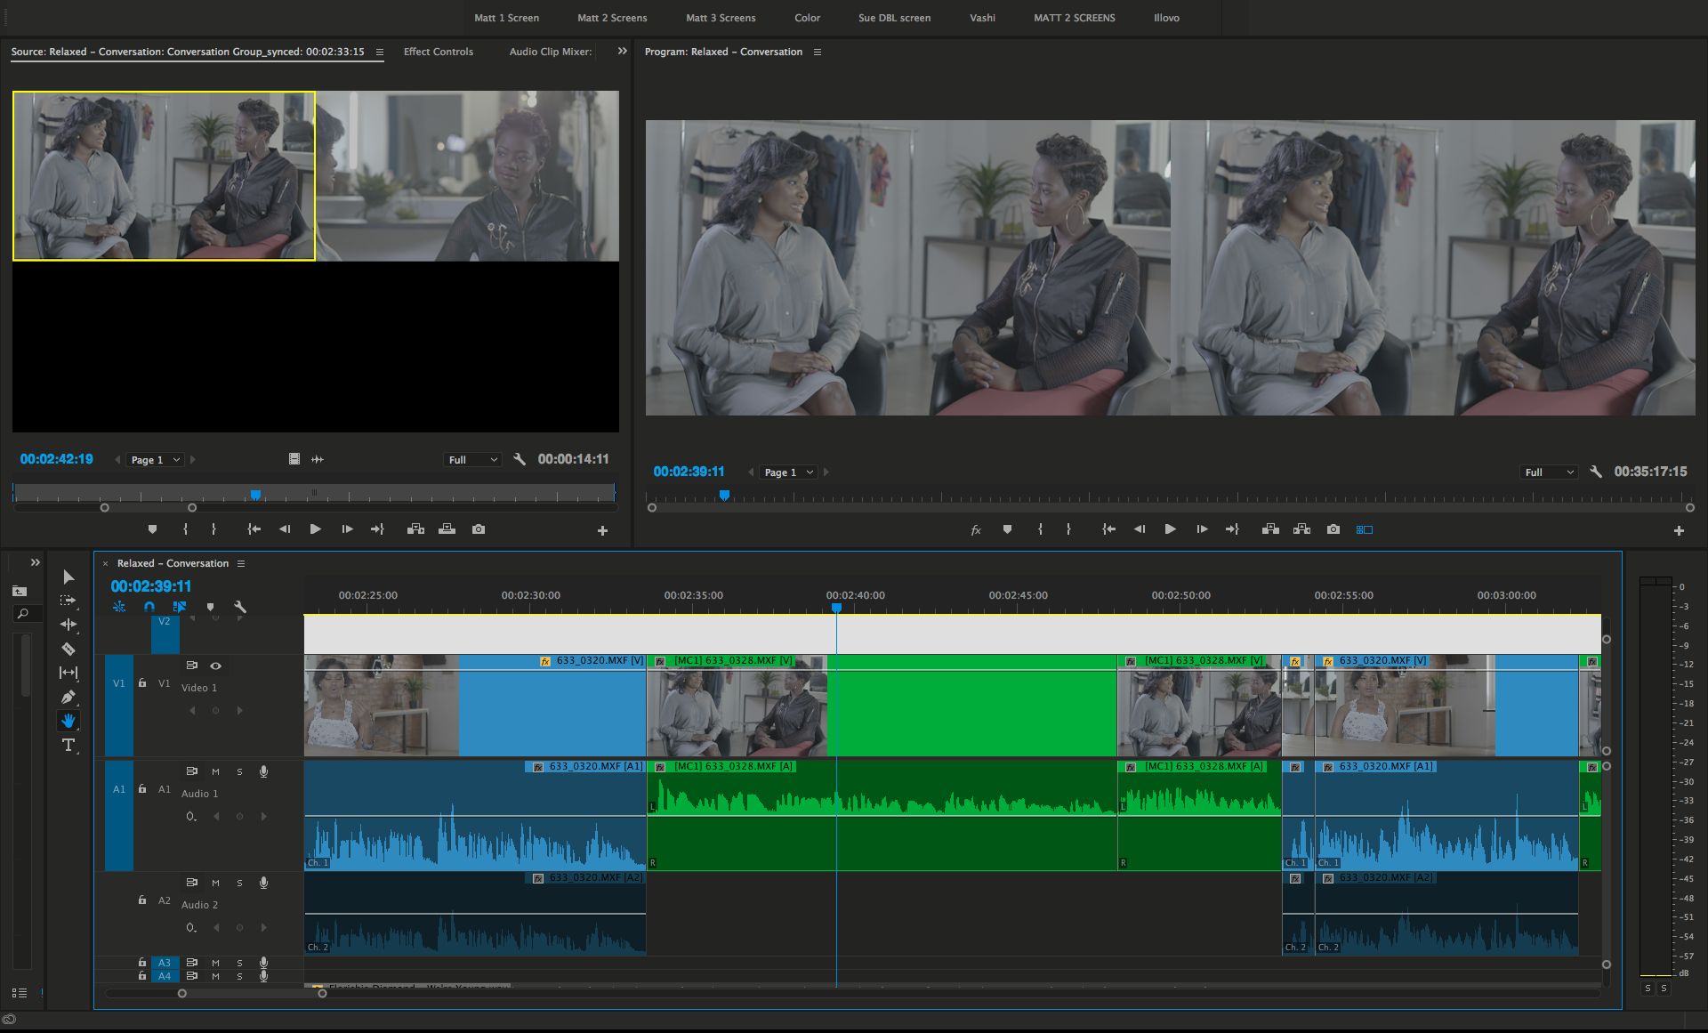This screenshot has height=1033, width=1708.
Task: Toggle Snap magnet in timeline
Action: tap(149, 607)
